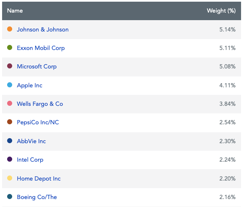Click the orange dot beside Johnson & Johnson
Image resolution: width=244 pixels, height=207 pixels.
(10, 29)
